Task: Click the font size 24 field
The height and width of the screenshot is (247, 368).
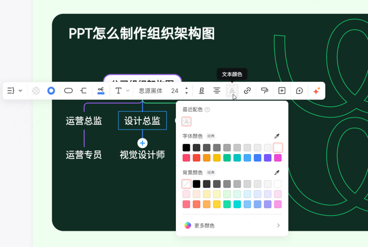Action: pyautogui.click(x=175, y=91)
